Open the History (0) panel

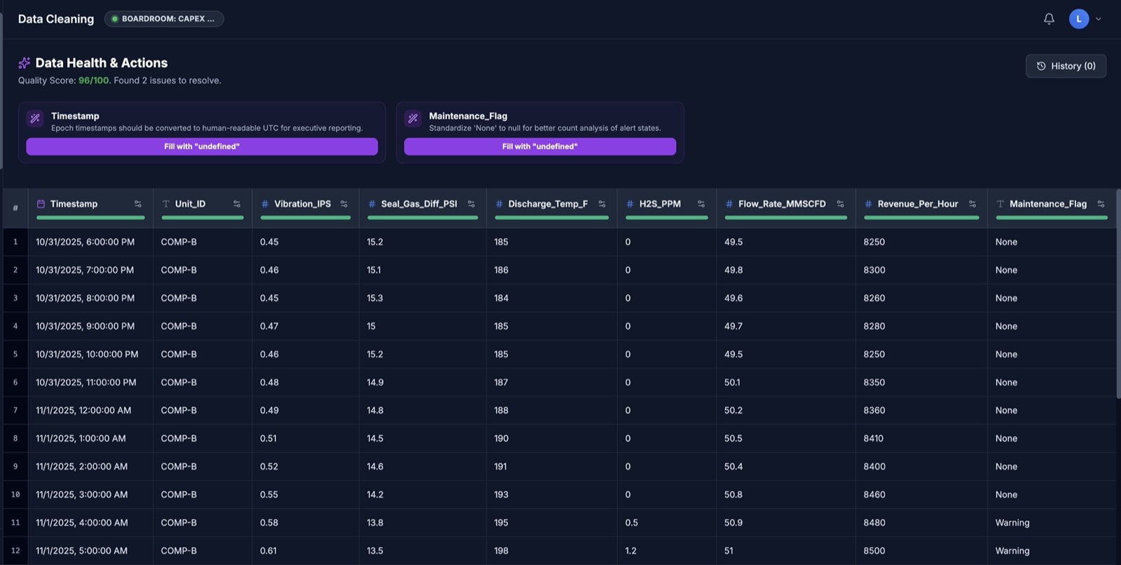coord(1066,66)
